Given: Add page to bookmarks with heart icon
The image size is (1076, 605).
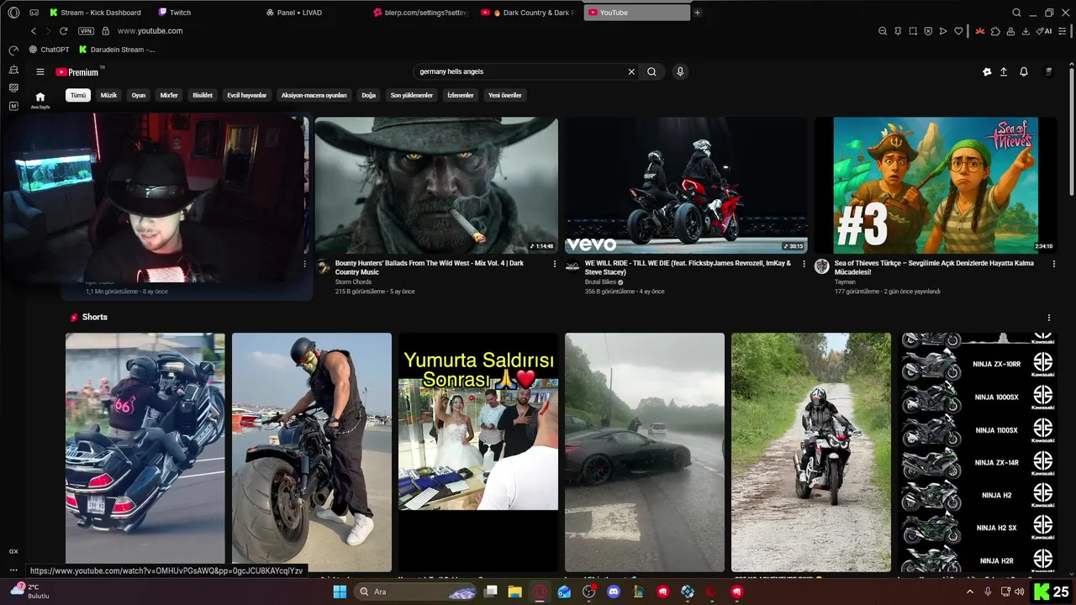Looking at the screenshot, I should point(958,31).
